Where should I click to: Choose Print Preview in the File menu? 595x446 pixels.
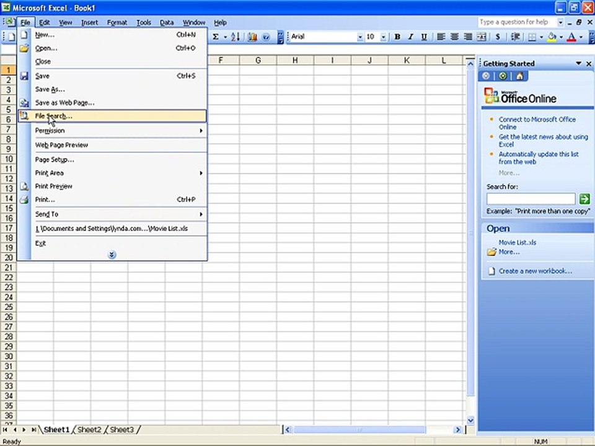(x=112, y=186)
